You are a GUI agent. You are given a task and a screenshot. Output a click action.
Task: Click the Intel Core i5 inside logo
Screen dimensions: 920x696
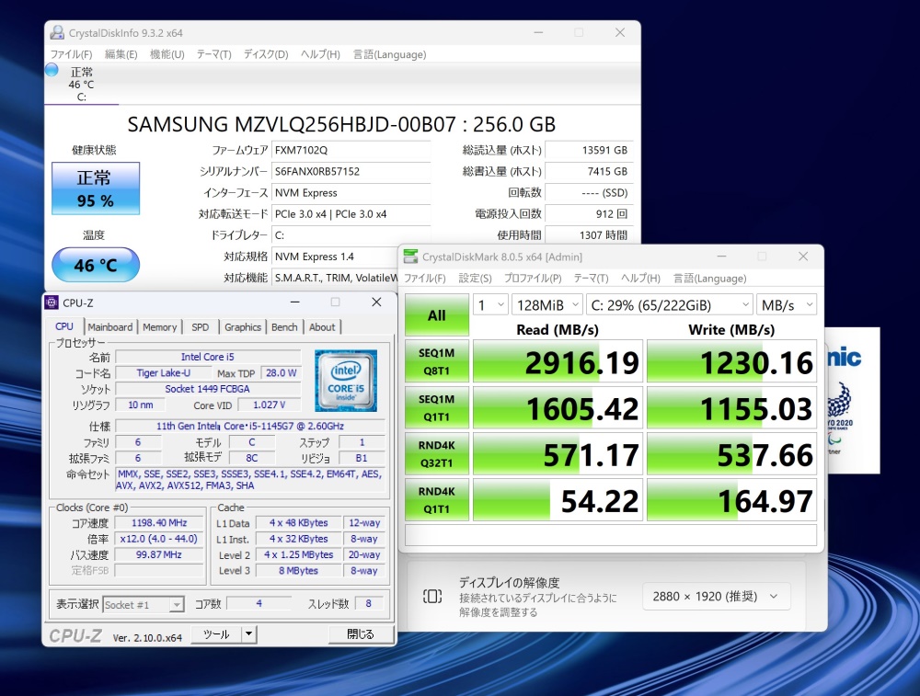point(346,381)
